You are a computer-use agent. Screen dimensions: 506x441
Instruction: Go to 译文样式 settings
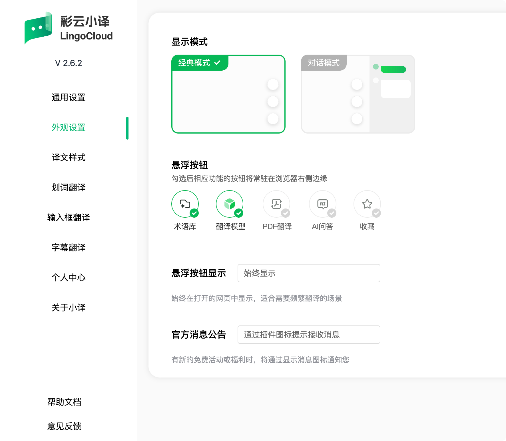69,158
